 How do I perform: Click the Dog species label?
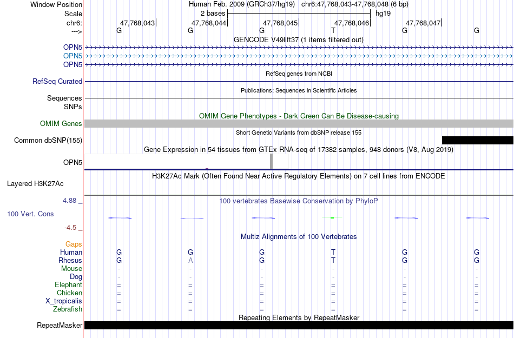76,277
